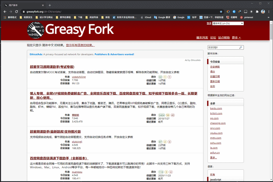Open script 超星网课助手(最新题库)支持图片题

[55, 132]
